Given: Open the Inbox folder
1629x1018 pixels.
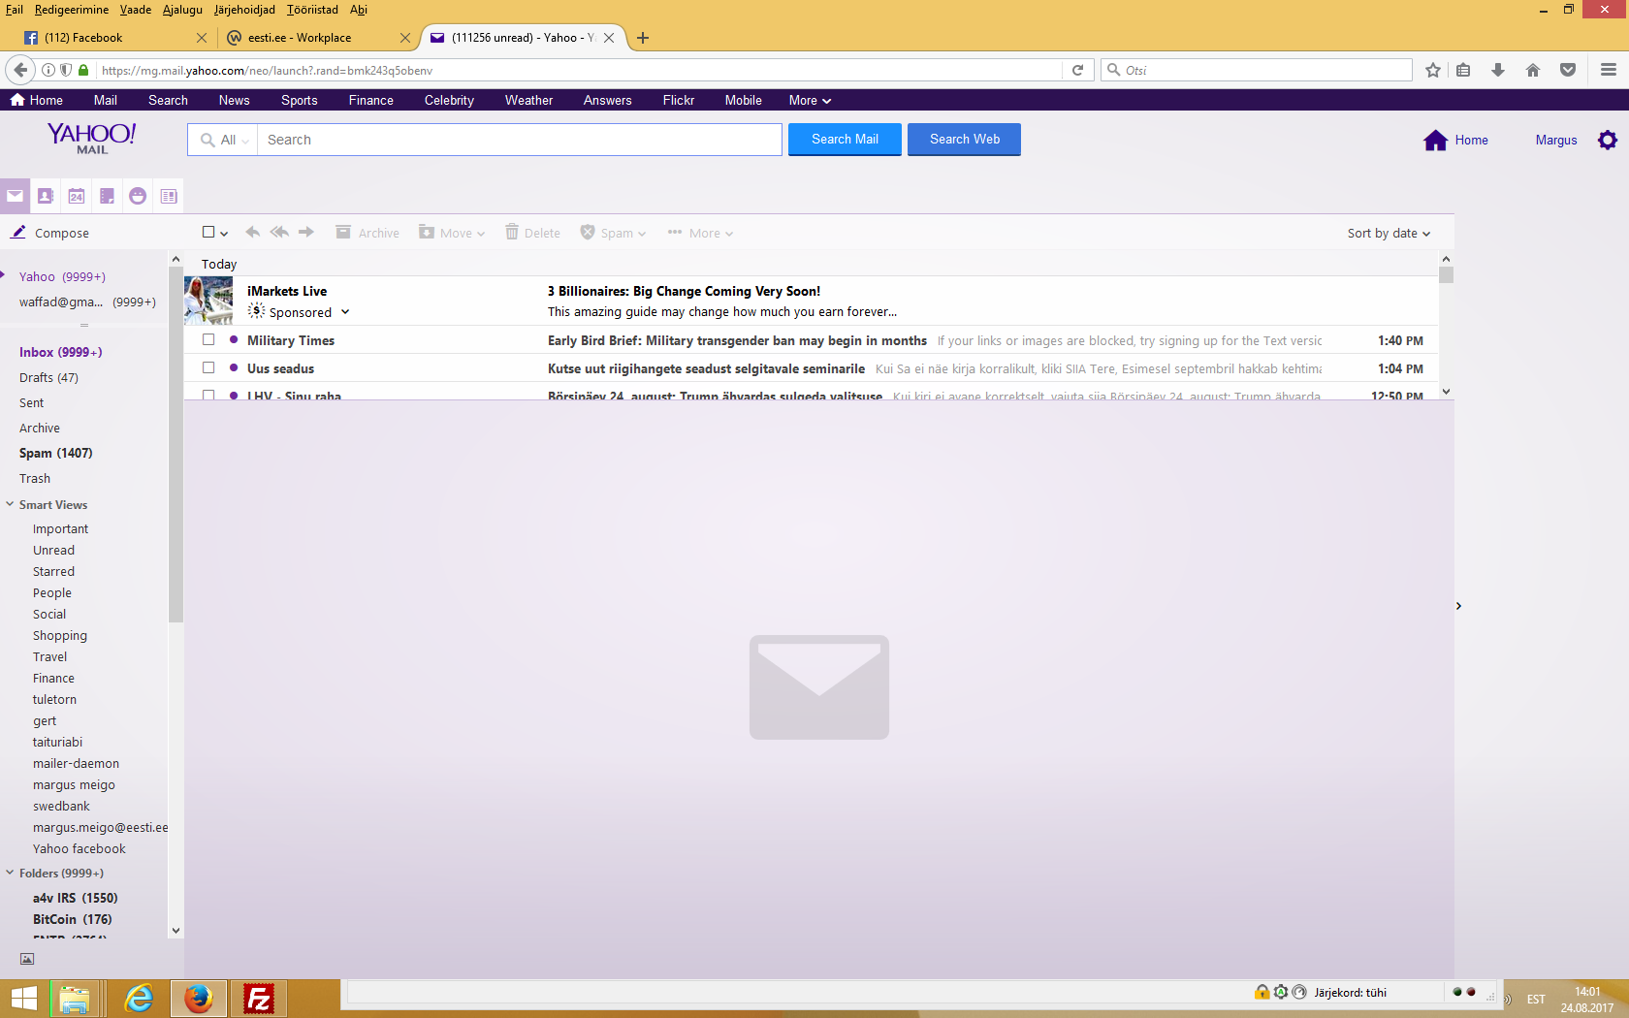Looking at the screenshot, I should pos(60,352).
